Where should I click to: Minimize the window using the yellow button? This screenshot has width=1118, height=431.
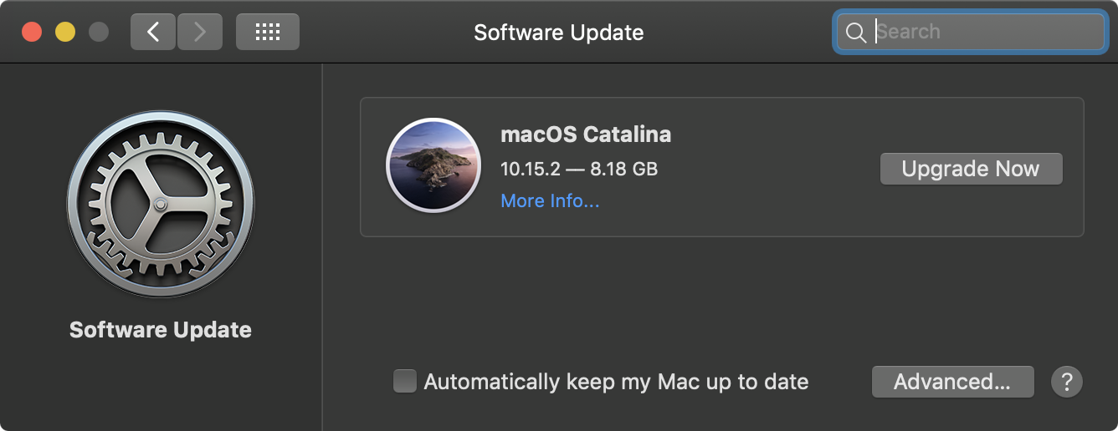(x=65, y=32)
